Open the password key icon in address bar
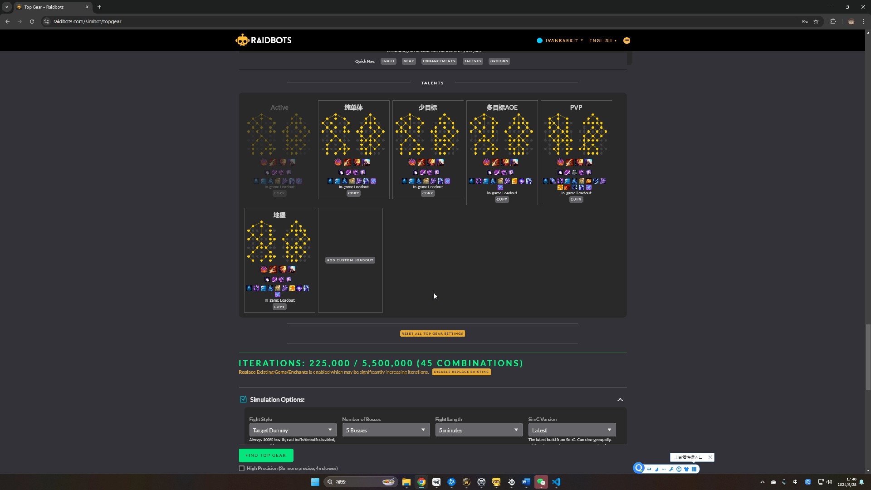The width and height of the screenshot is (871, 490). point(805,21)
